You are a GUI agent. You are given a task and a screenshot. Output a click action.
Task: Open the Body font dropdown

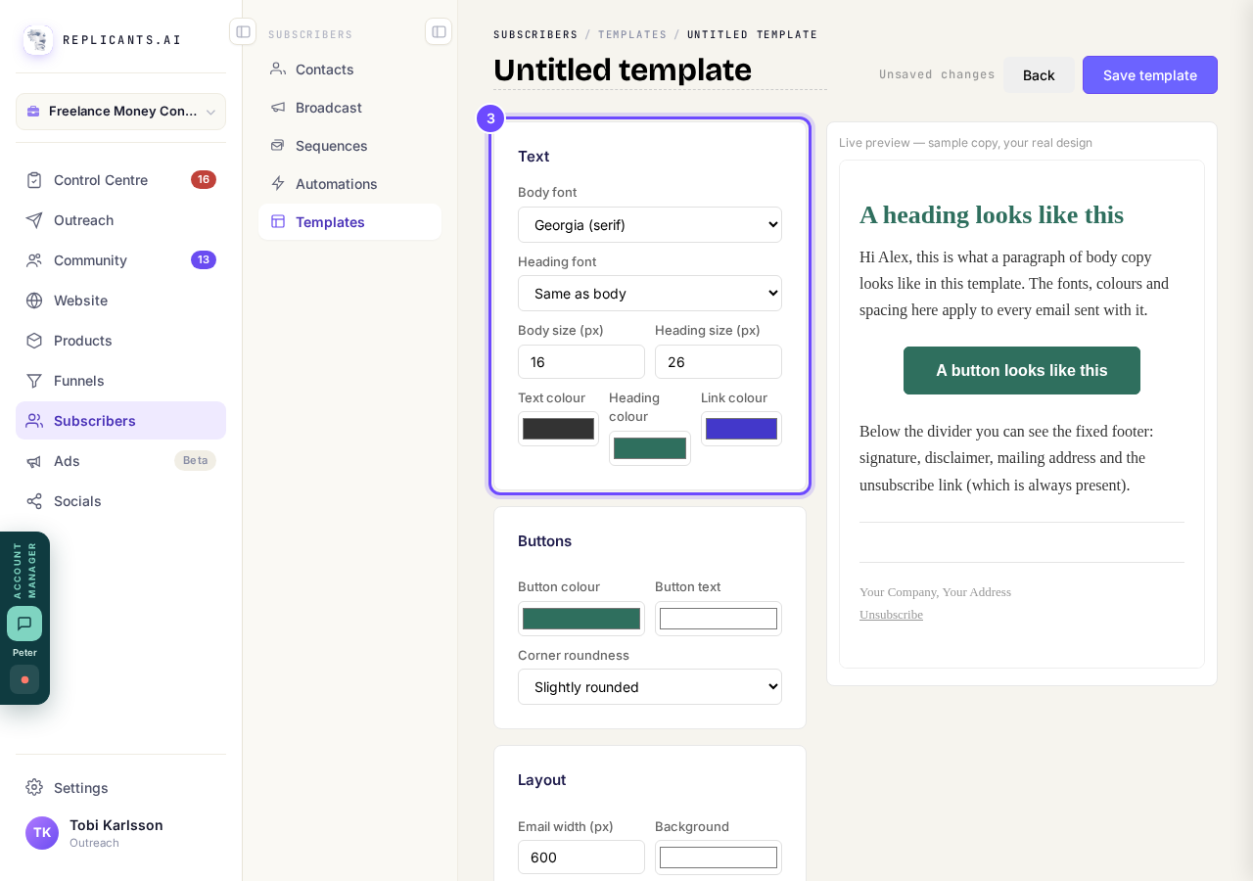(650, 224)
